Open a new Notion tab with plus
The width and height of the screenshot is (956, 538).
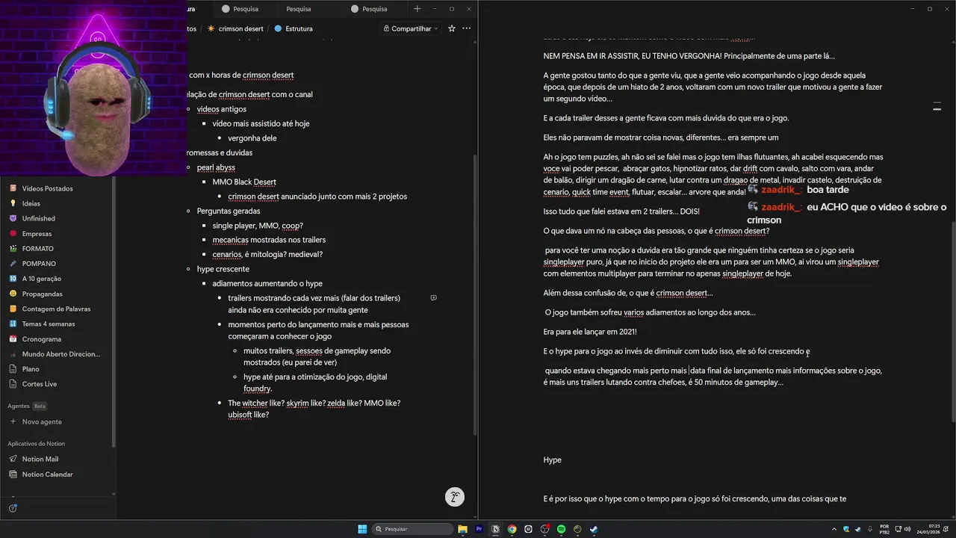coord(418,9)
